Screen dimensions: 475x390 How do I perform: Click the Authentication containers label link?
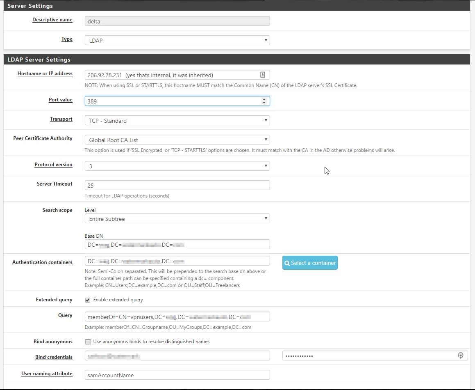pyautogui.click(x=42, y=262)
